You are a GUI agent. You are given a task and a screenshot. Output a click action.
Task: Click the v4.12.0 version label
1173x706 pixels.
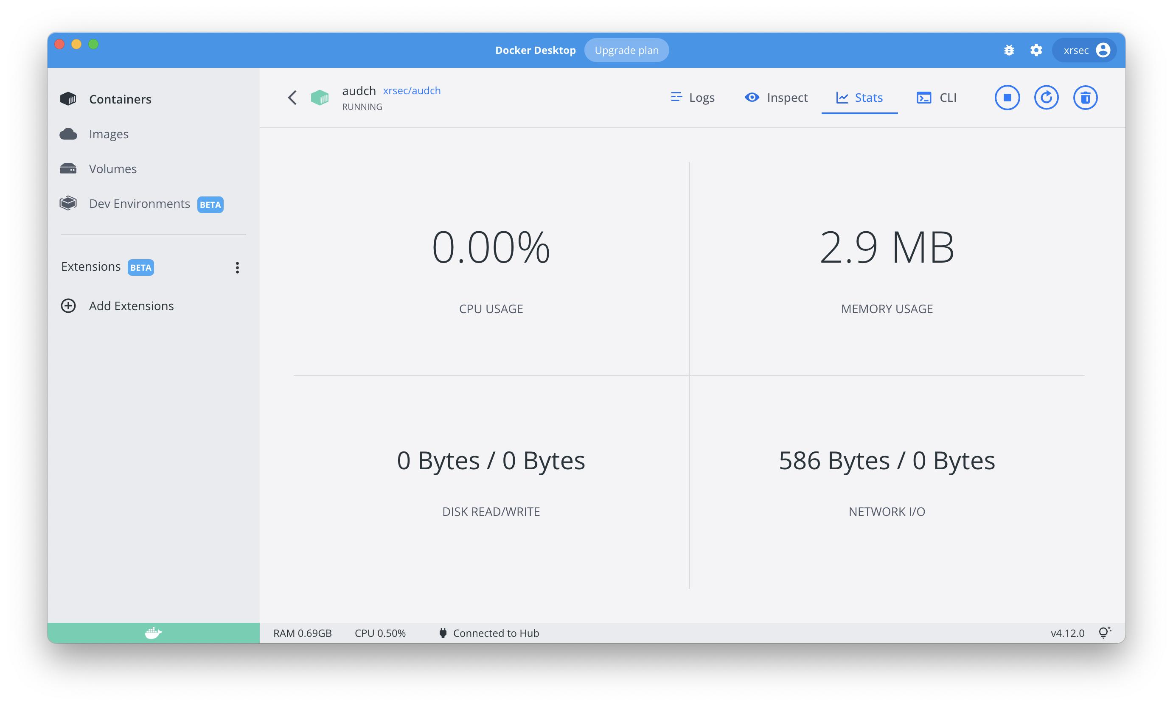click(1067, 633)
